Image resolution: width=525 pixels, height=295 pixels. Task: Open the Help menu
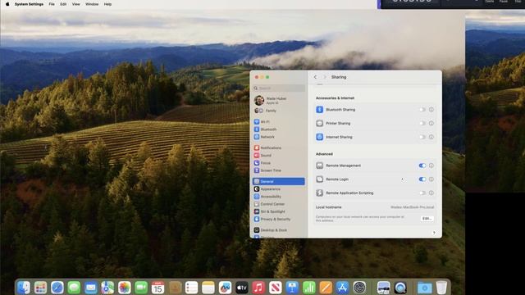coord(107,4)
